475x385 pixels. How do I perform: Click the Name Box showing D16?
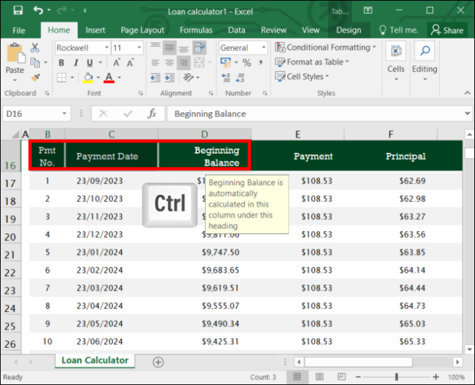[36, 114]
